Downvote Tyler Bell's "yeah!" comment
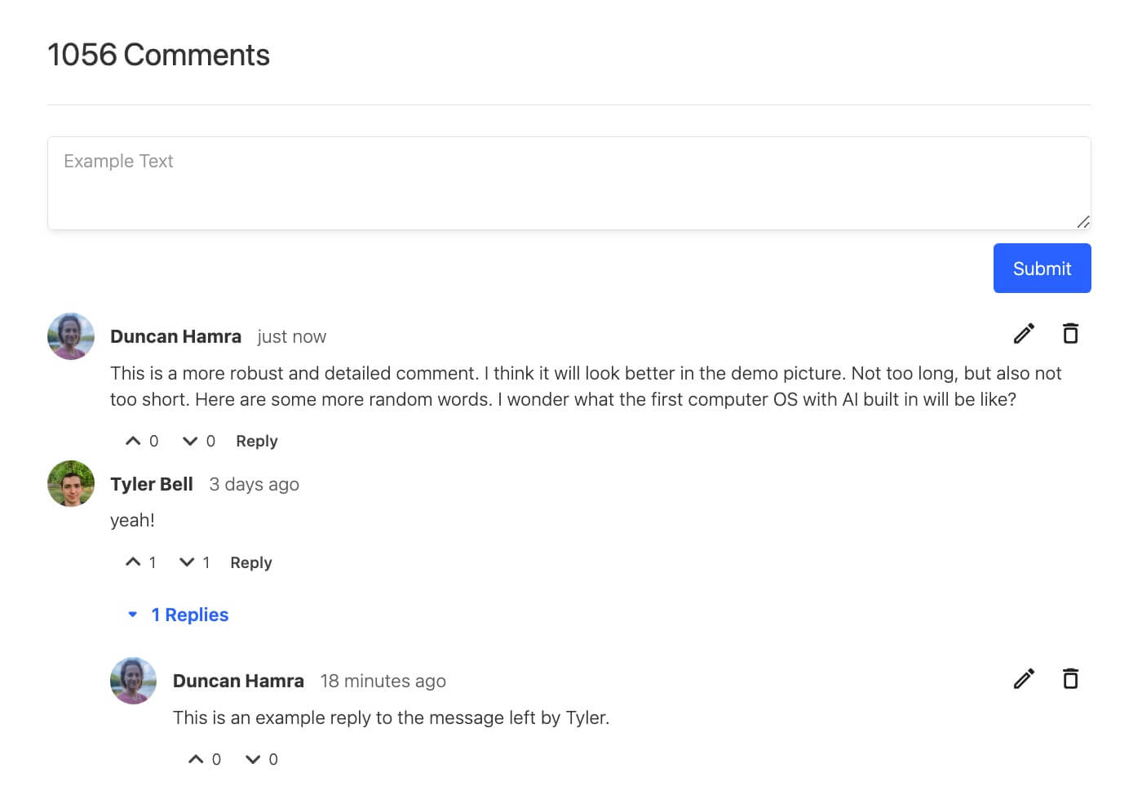This screenshot has height=795, width=1142. point(187,562)
